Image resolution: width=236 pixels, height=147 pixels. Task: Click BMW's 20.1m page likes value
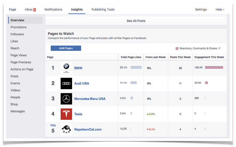[123, 68]
